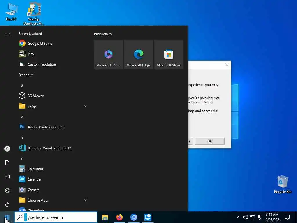The width and height of the screenshot is (297, 223).
Task: Open the Microsoft Store tile
Action: pos(169,54)
